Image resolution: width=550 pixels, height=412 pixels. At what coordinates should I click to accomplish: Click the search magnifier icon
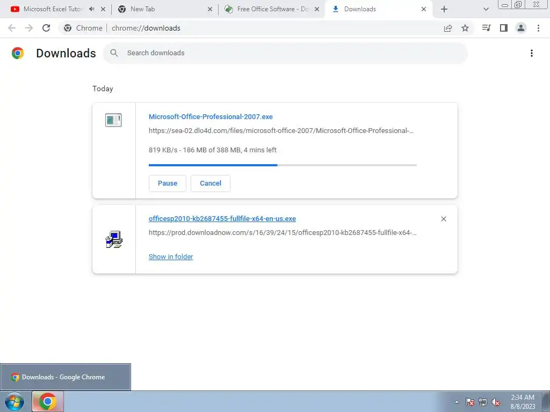(x=114, y=53)
